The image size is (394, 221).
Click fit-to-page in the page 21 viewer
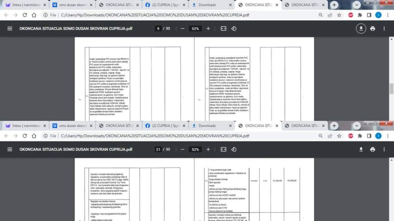click(223, 149)
